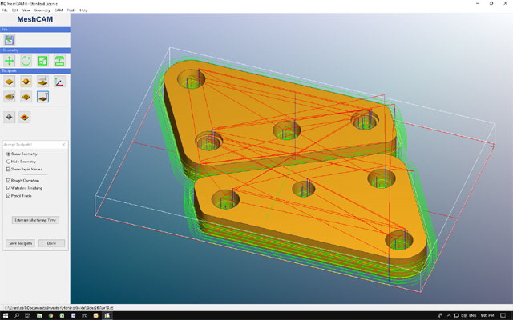Click the green supports geometry icon
513x320 pixels.
tap(59, 61)
